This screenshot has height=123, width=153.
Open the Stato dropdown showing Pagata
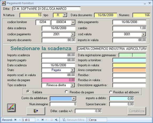73,70
